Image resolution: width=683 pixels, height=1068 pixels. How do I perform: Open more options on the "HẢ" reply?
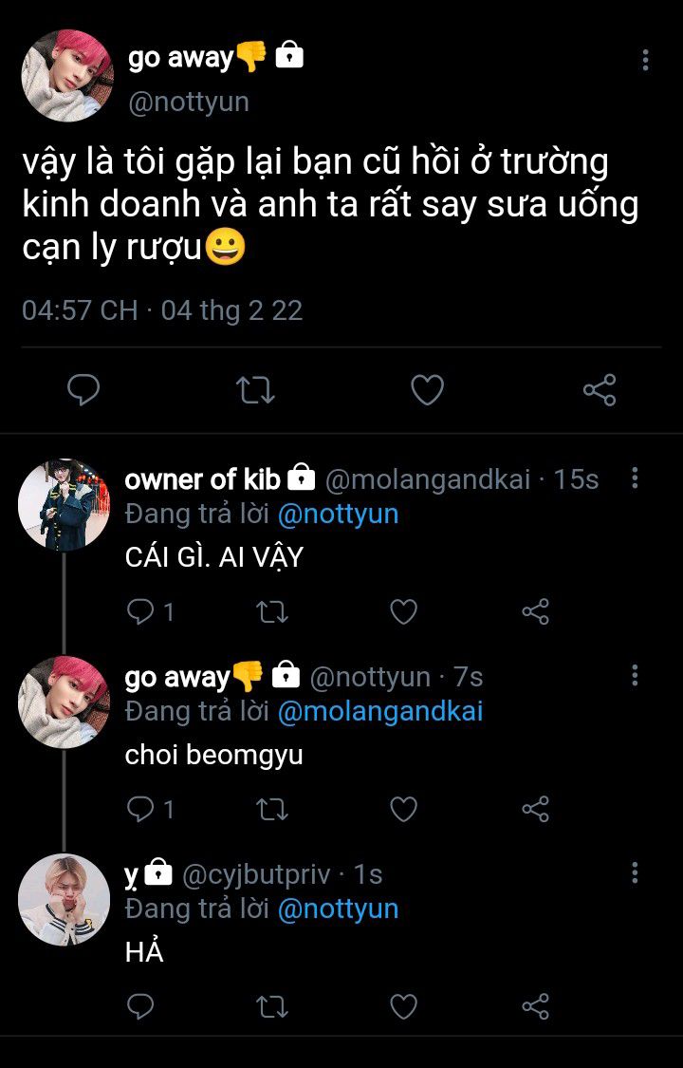[635, 872]
